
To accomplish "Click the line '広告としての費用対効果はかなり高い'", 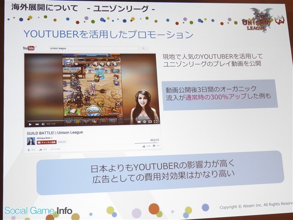I will [163, 176].
